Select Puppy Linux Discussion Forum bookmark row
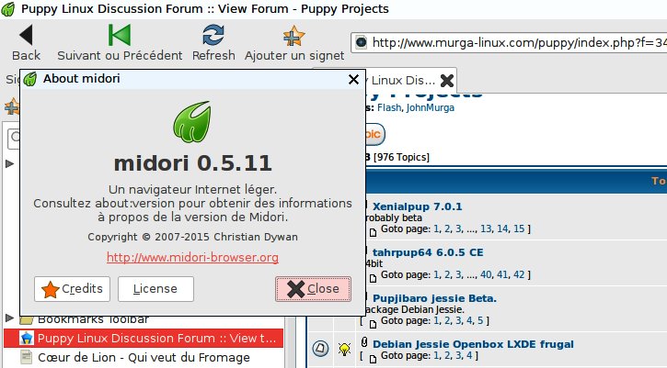 pyautogui.click(x=144, y=339)
